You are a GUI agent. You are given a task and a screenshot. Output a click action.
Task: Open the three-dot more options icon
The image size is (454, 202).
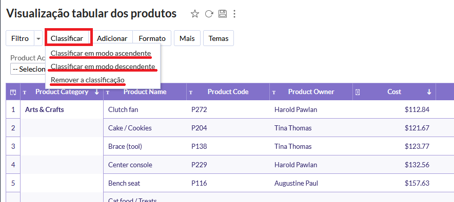pos(234,14)
